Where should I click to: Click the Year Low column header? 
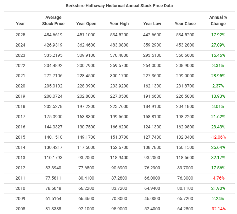[x=152, y=24]
